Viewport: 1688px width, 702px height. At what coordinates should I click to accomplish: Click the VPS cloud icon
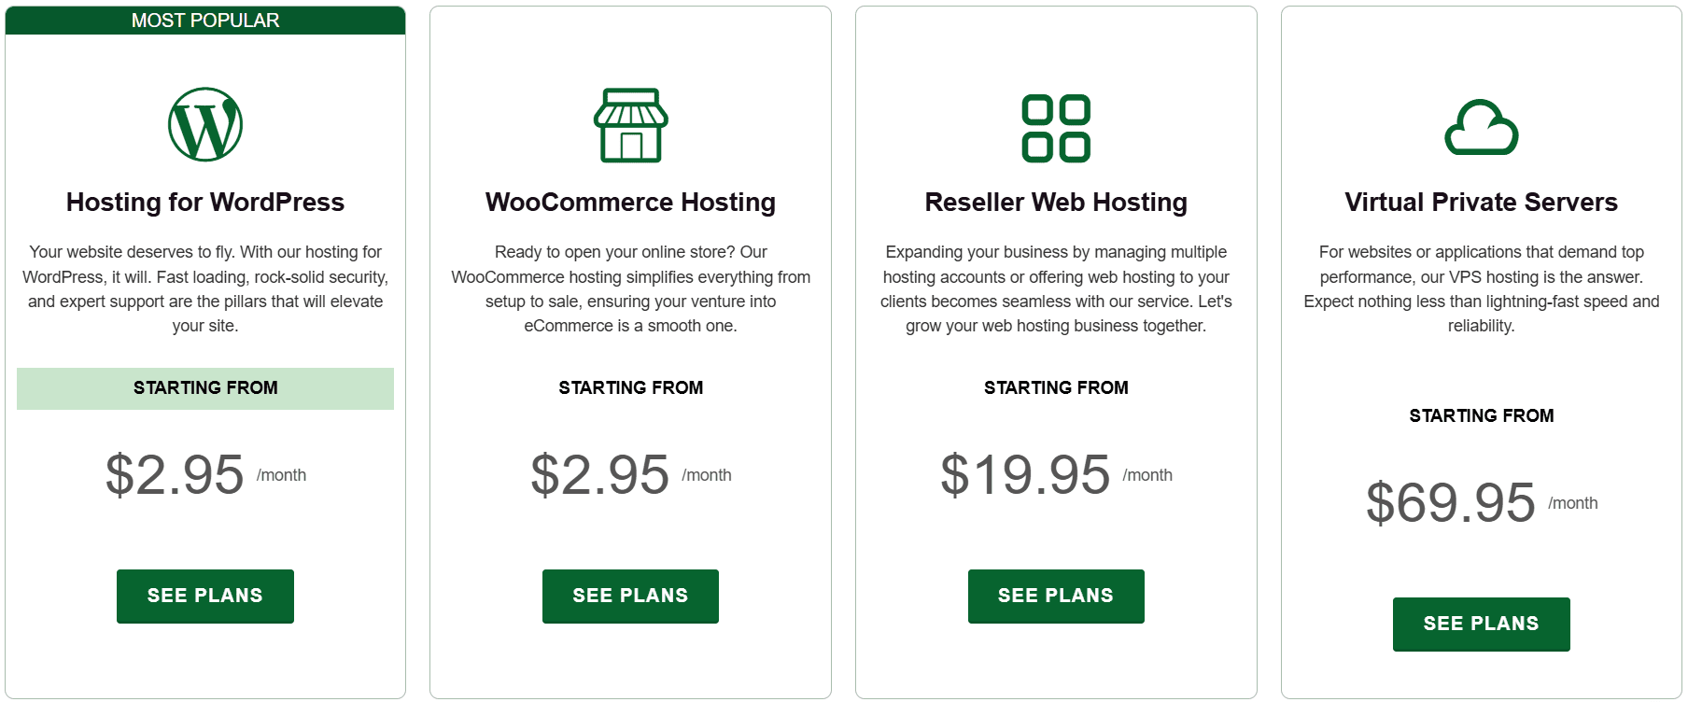pos(1482,128)
